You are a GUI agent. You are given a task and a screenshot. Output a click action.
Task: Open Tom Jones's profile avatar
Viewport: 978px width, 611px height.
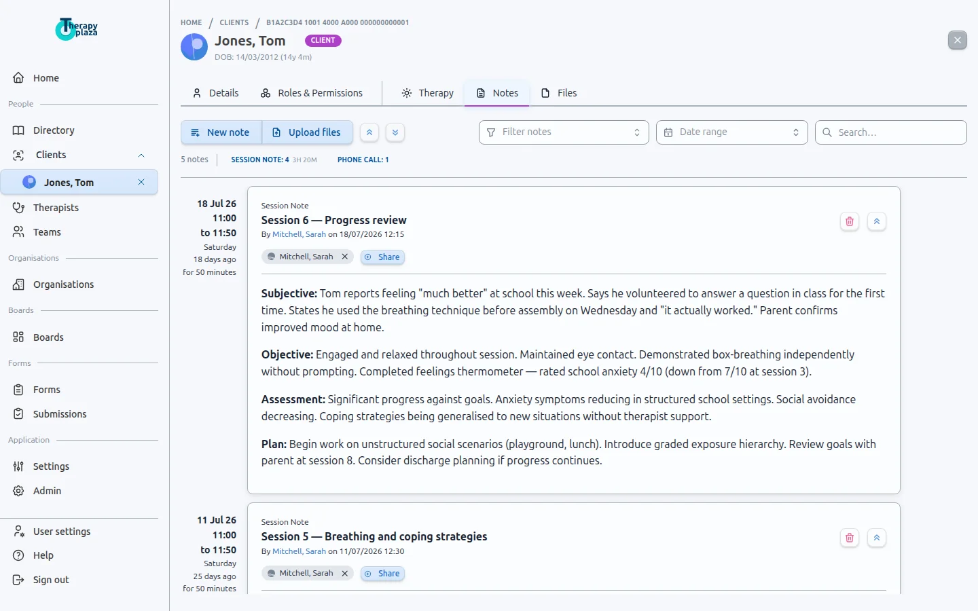(x=194, y=47)
